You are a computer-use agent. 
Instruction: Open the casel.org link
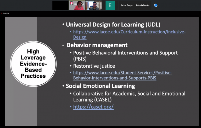(x=93, y=107)
